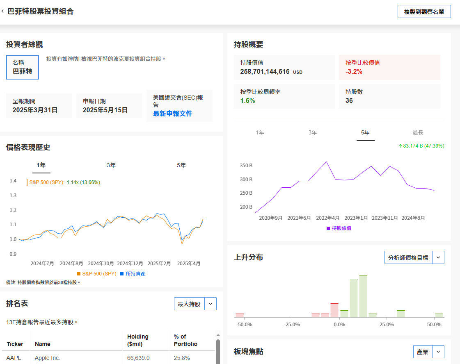The image size is (460, 364).
Task: Toggle 所持資產 legend series
Action: (x=133, y=274)
